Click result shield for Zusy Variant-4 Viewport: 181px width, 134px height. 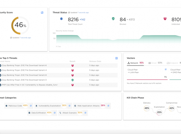click(72, 70)
